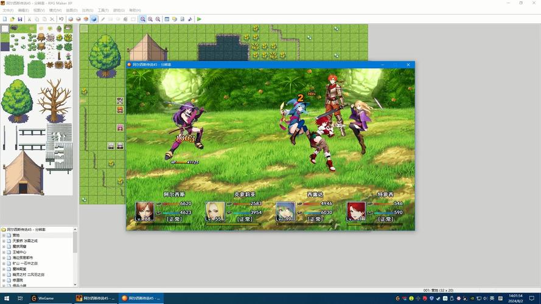Switch to WeGame in the taskbar
541x304 pixels.
pos(46,299)
